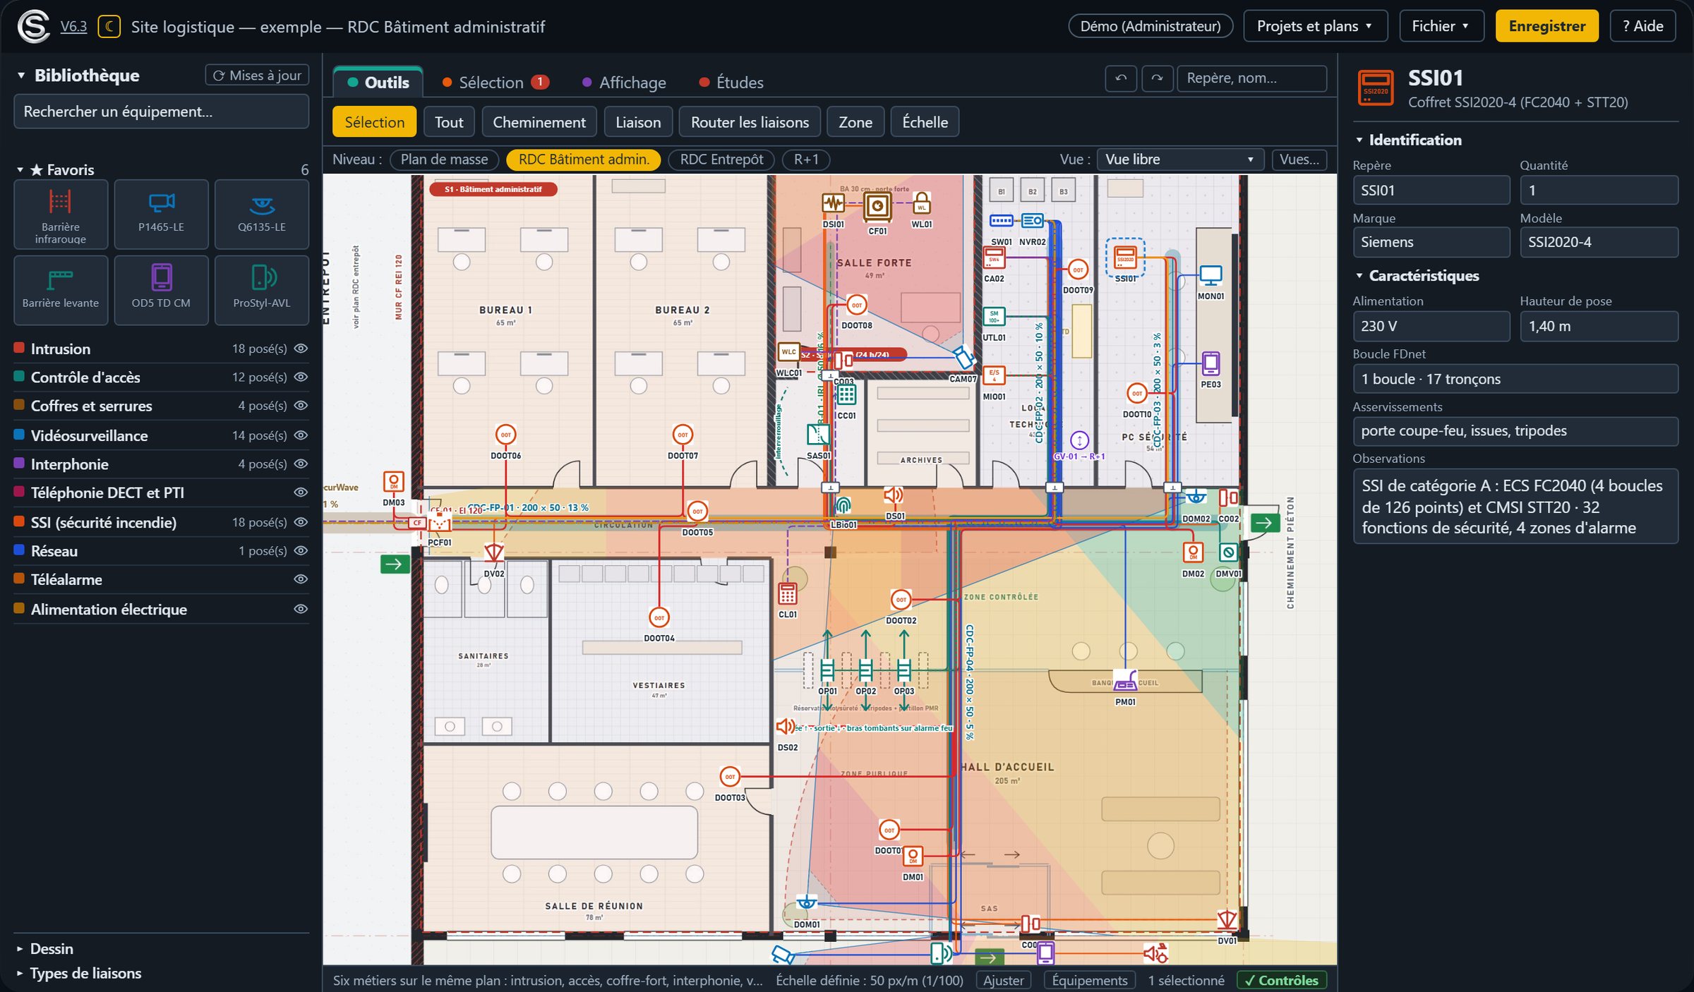Image resolution: width=1694 pixels, height=992 pixels.
Task: Select the Barrière levante favorite
Action: click(61, 290)
